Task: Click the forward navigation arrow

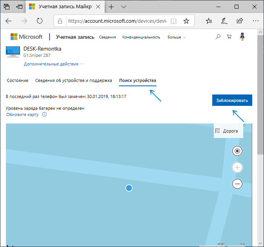Action: [x=24, y=21]
